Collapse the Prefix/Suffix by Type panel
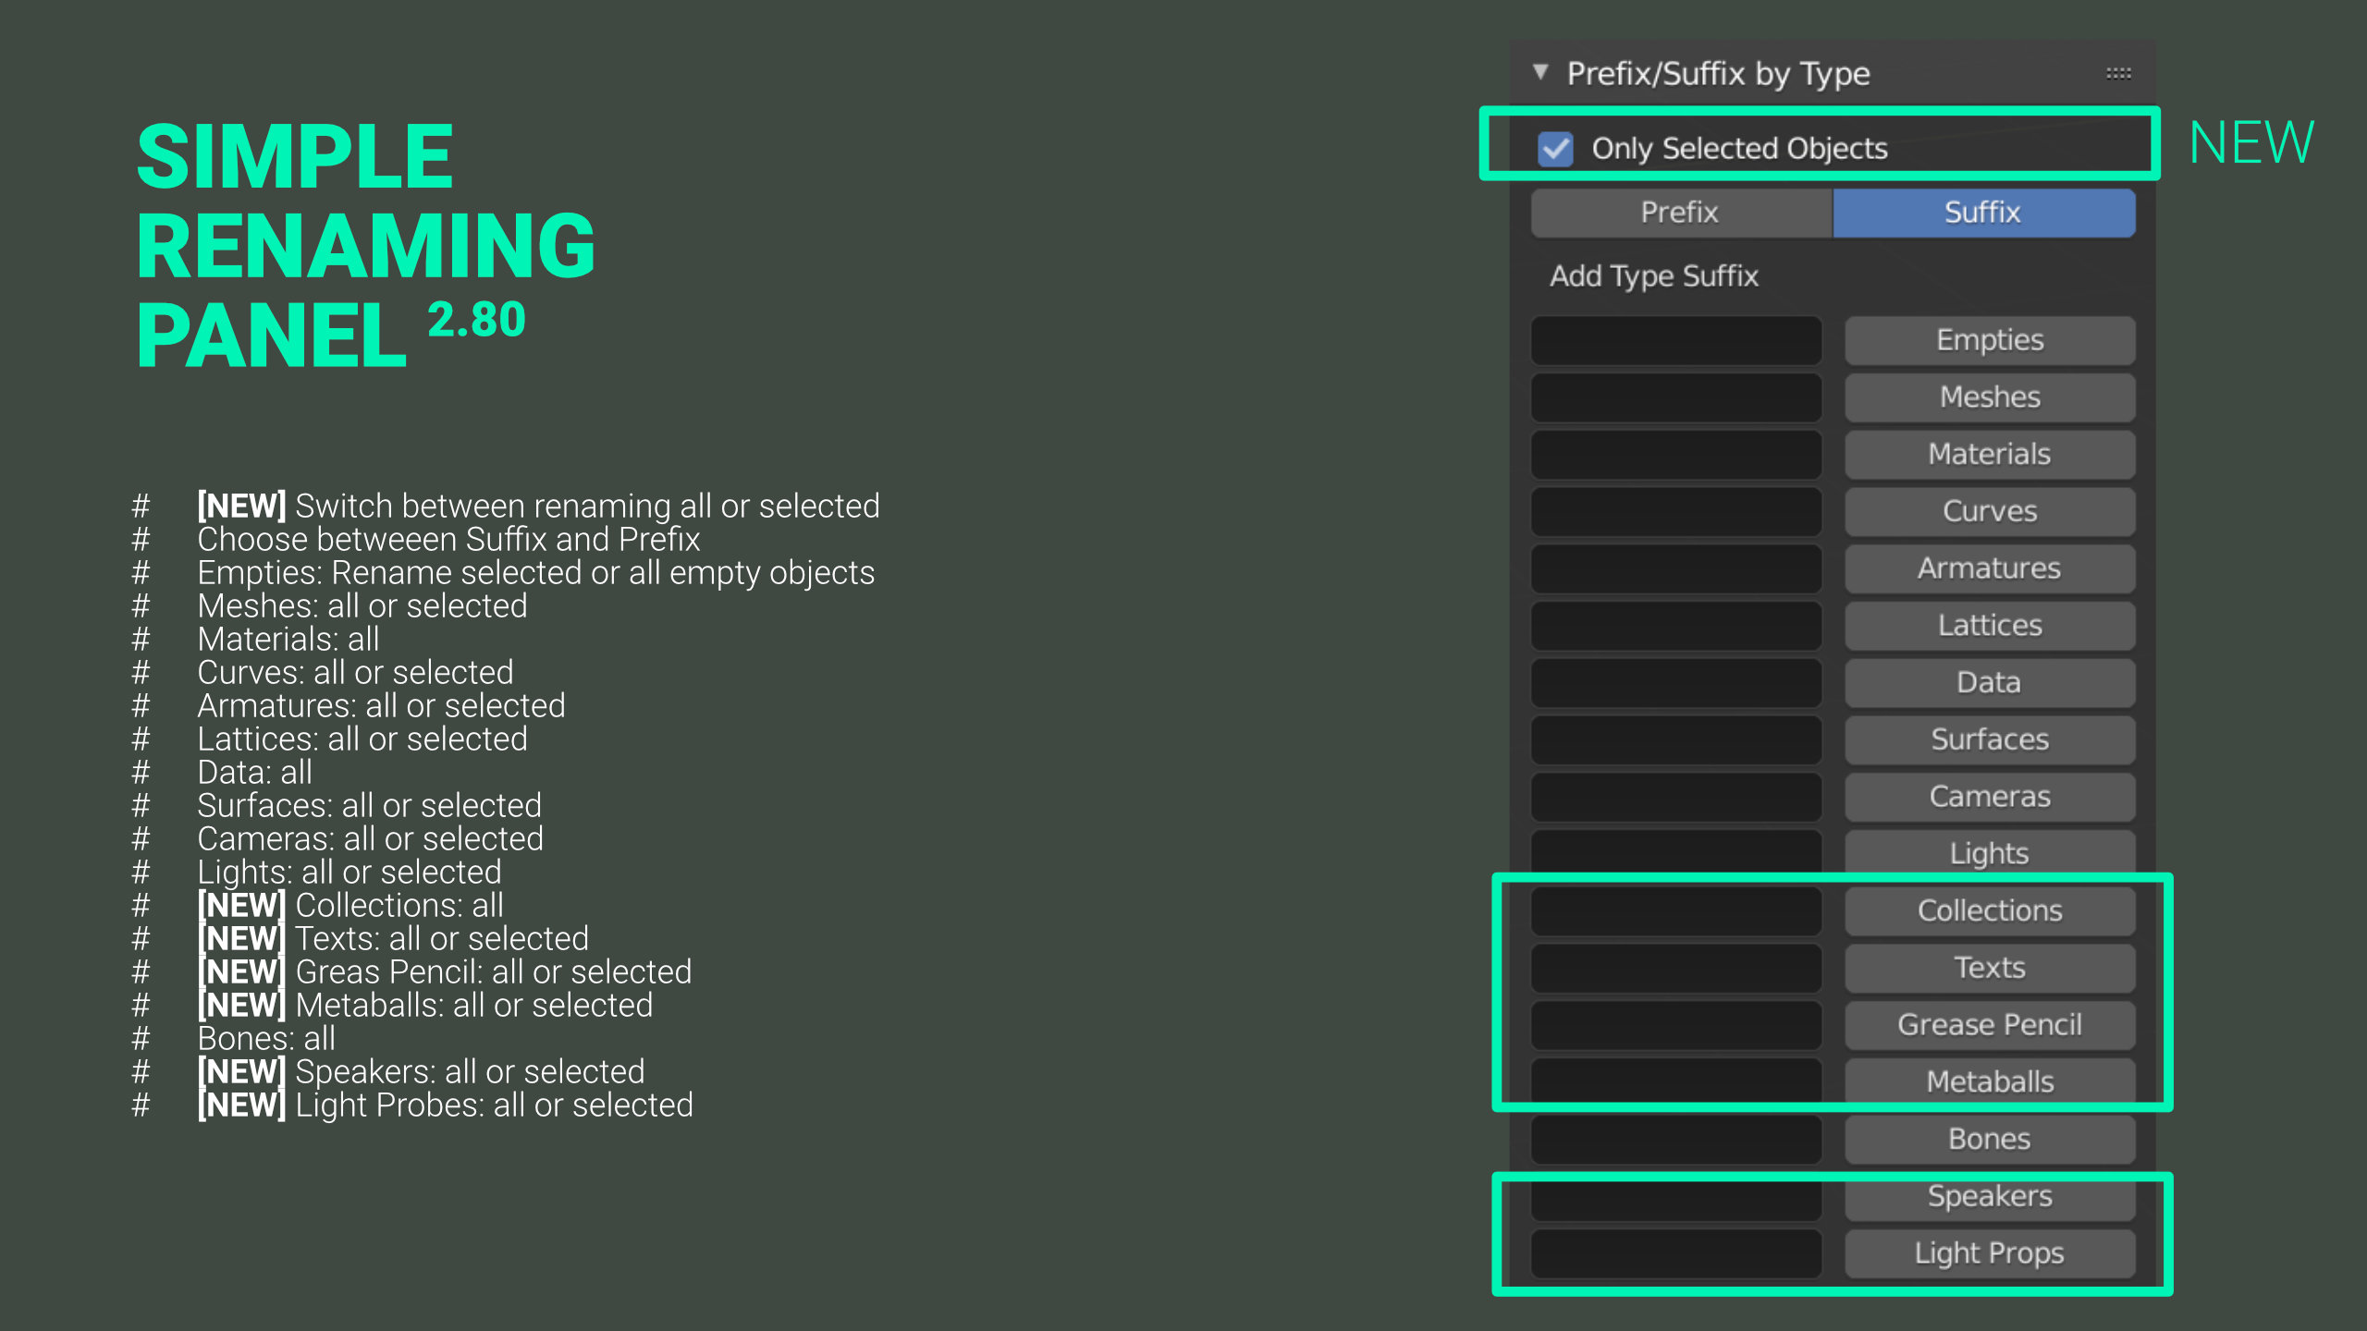2367x1331 pixels. [1540, 72]
